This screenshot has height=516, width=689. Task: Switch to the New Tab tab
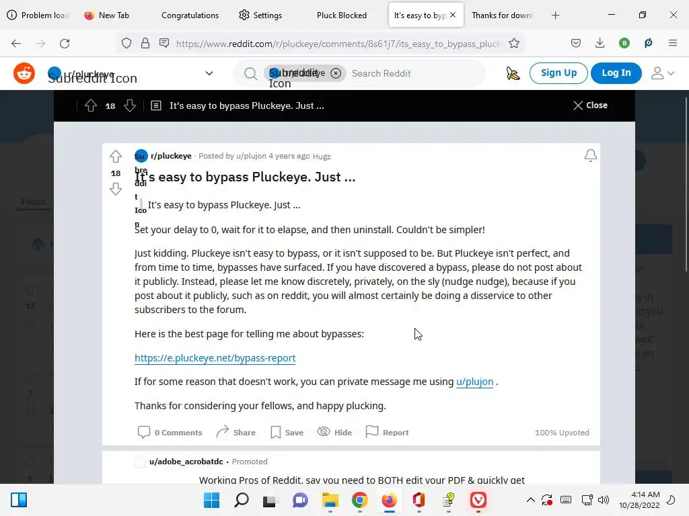107,15
